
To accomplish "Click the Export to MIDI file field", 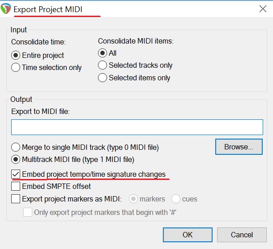I will 137,127.
